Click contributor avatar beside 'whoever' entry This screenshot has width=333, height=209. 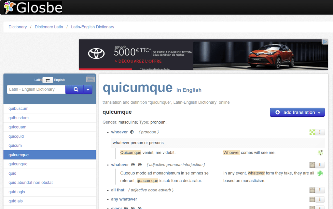click(312, 132)
